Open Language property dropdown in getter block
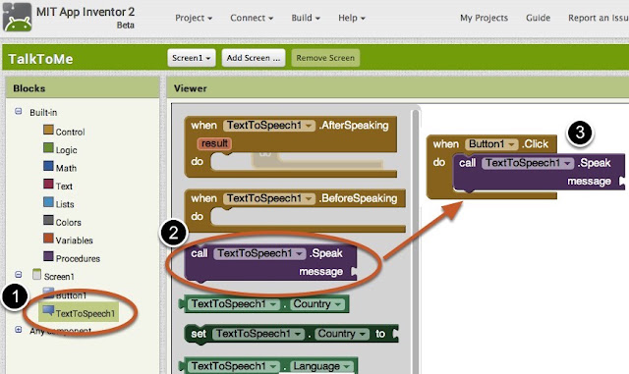This screenshot has width=629, height=374. [x=321, y=366]
